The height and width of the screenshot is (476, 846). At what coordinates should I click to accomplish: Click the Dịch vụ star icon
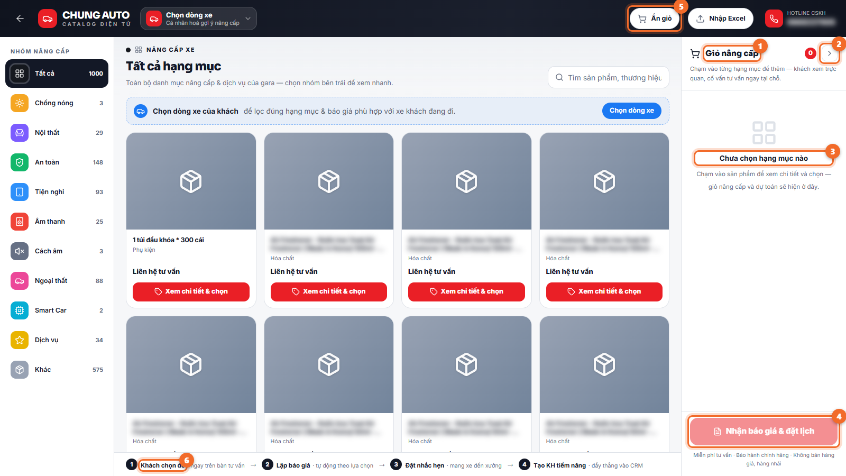(20, 340)
